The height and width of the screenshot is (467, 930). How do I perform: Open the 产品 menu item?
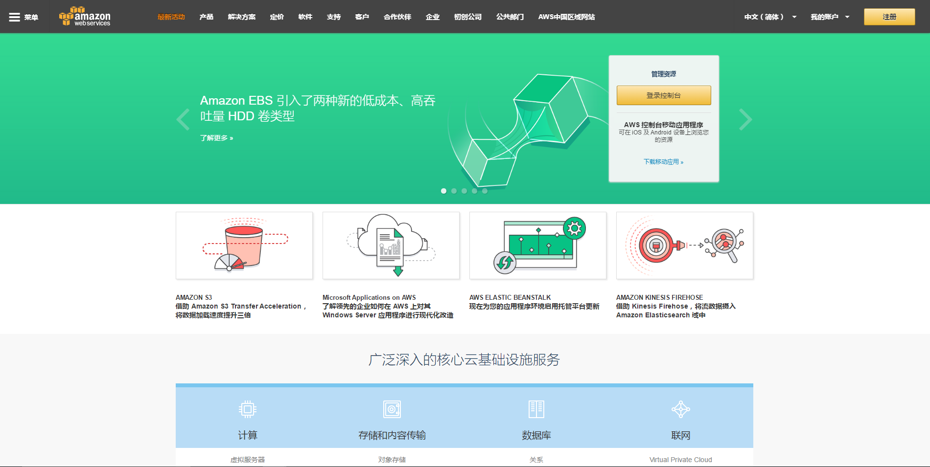[x=207, y=17]
